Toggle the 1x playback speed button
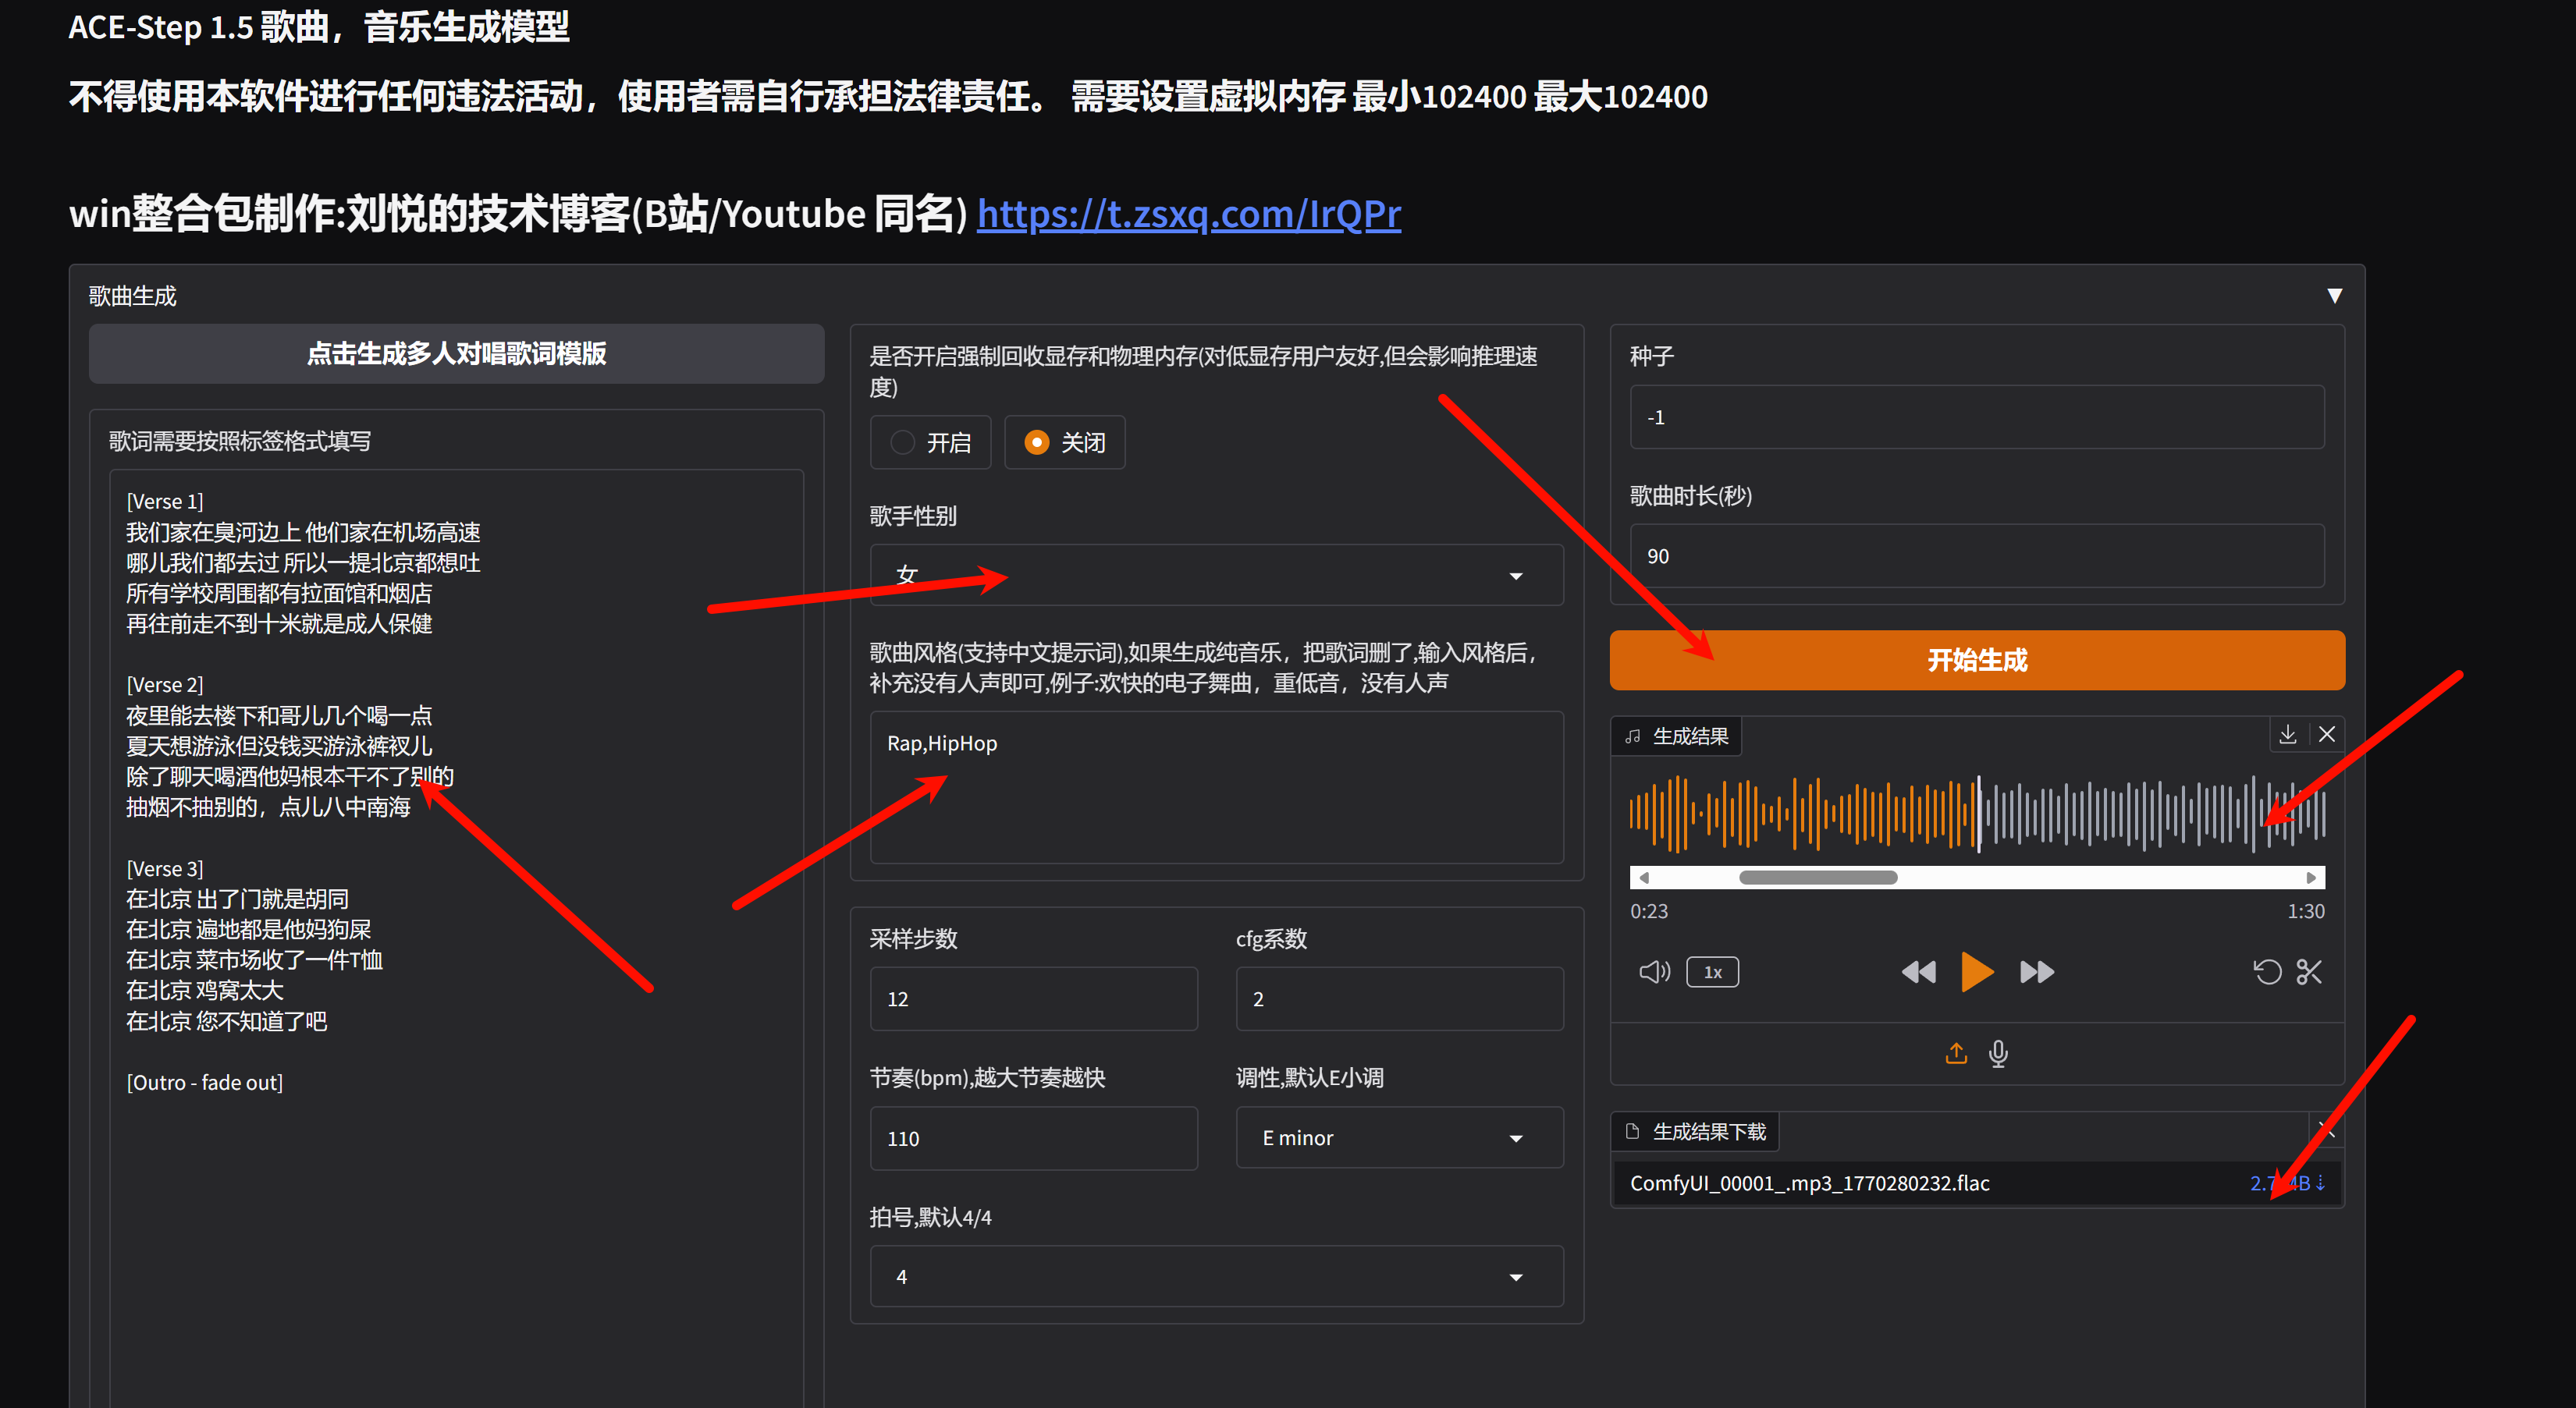The height and width of the screenshot is (1408, 2576). pyautogui.click(x=1712, y=971)
